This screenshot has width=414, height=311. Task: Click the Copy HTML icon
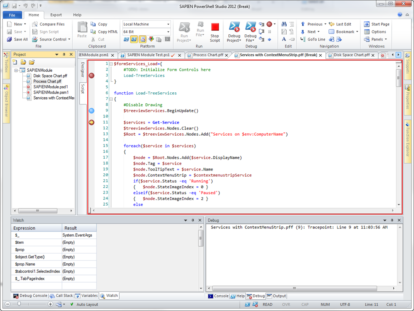93,32
